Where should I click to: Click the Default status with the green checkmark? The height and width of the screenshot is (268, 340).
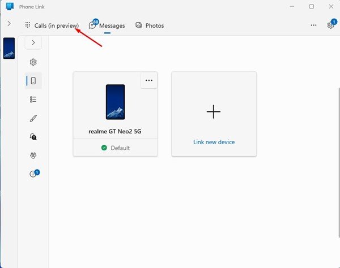(116, 148)
